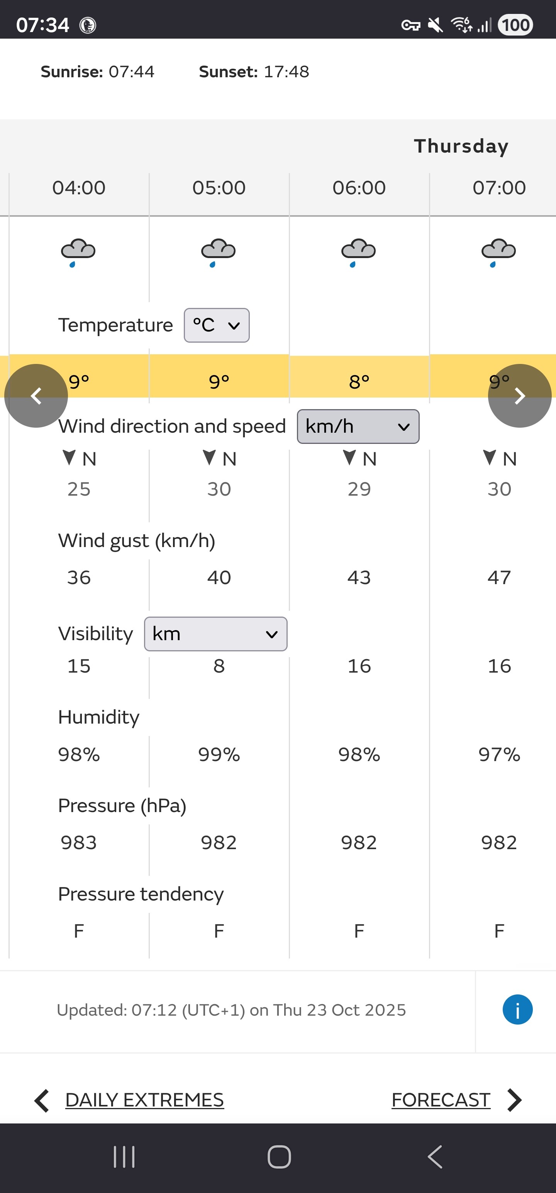Screen dimensions: 556x1193
Task: Open the temperature unit °C dropdown
Action: tap(217, 325)
